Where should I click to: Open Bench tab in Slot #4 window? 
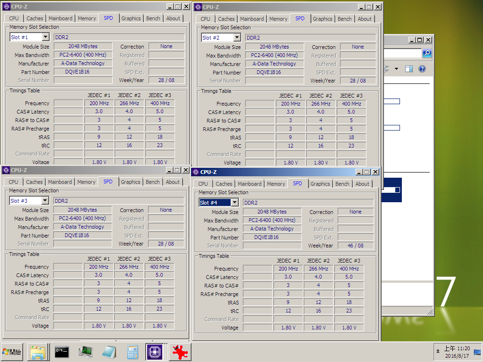coord(342,184)
